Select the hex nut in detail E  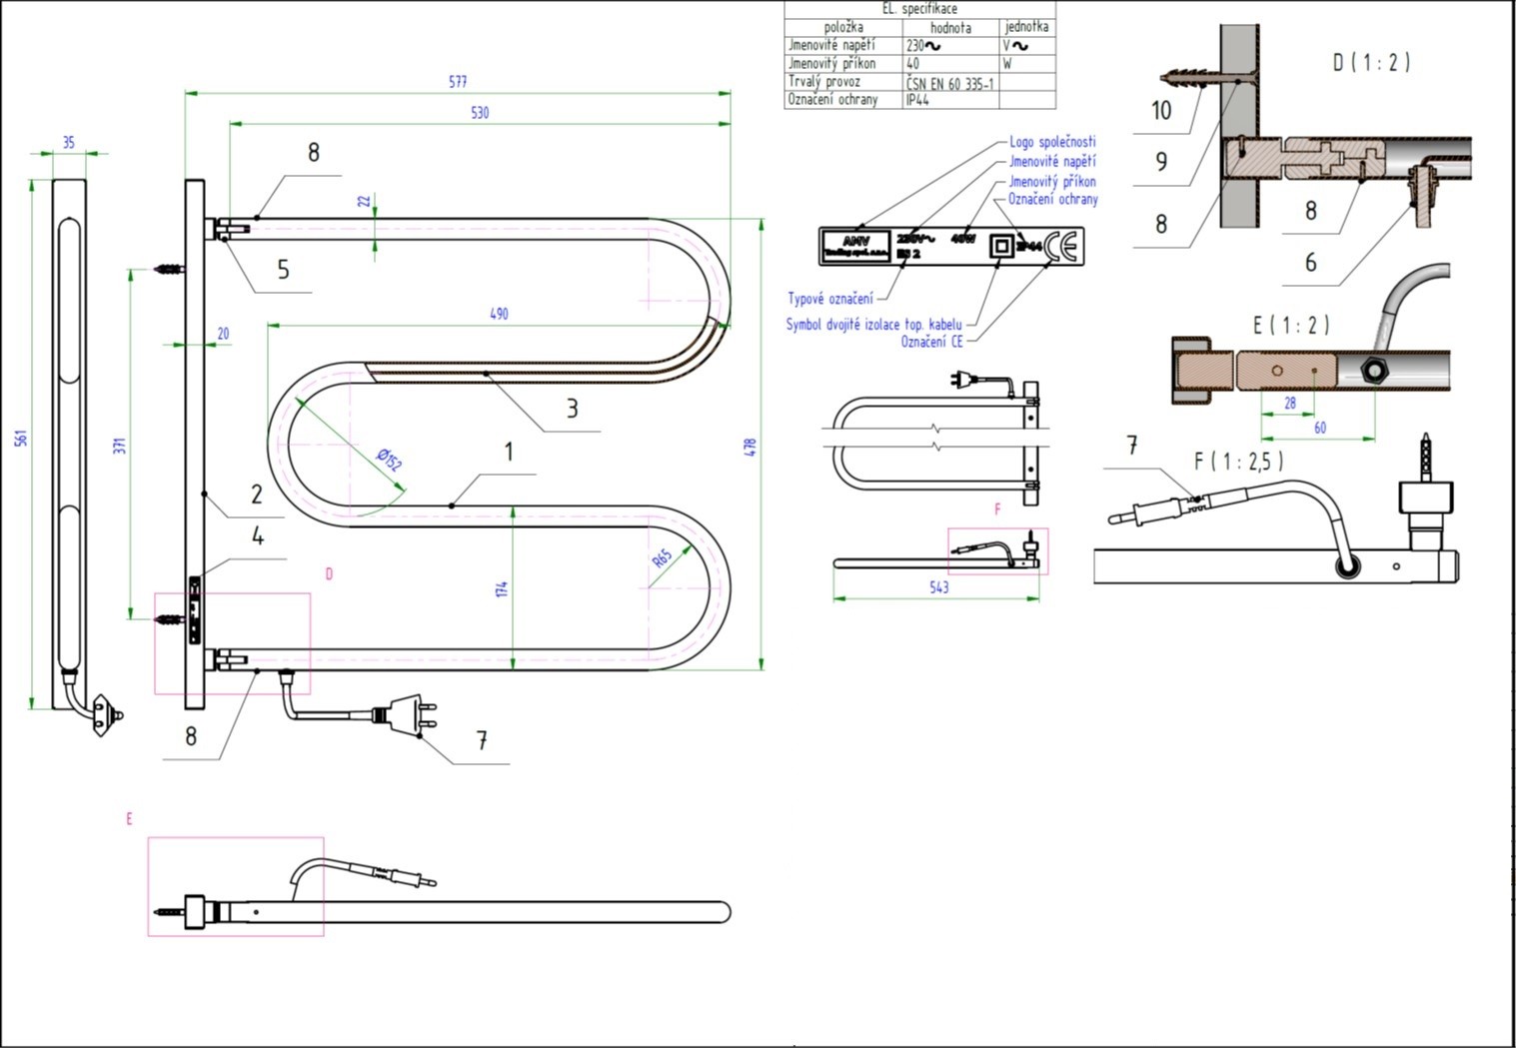click(x=1373, y=370)
